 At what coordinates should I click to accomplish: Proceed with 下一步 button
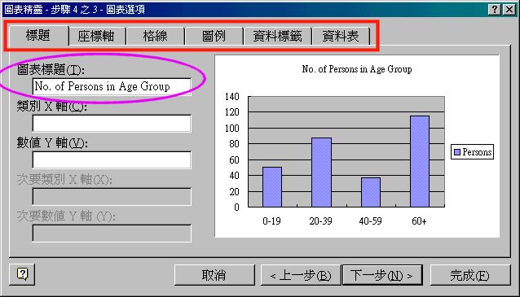point(382,275)
